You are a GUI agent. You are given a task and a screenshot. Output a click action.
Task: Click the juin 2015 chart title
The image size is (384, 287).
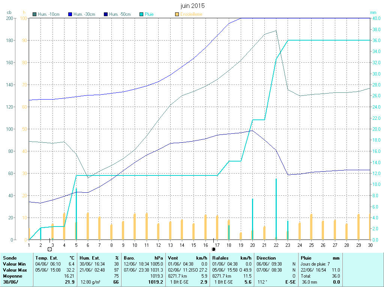(192, 6)
